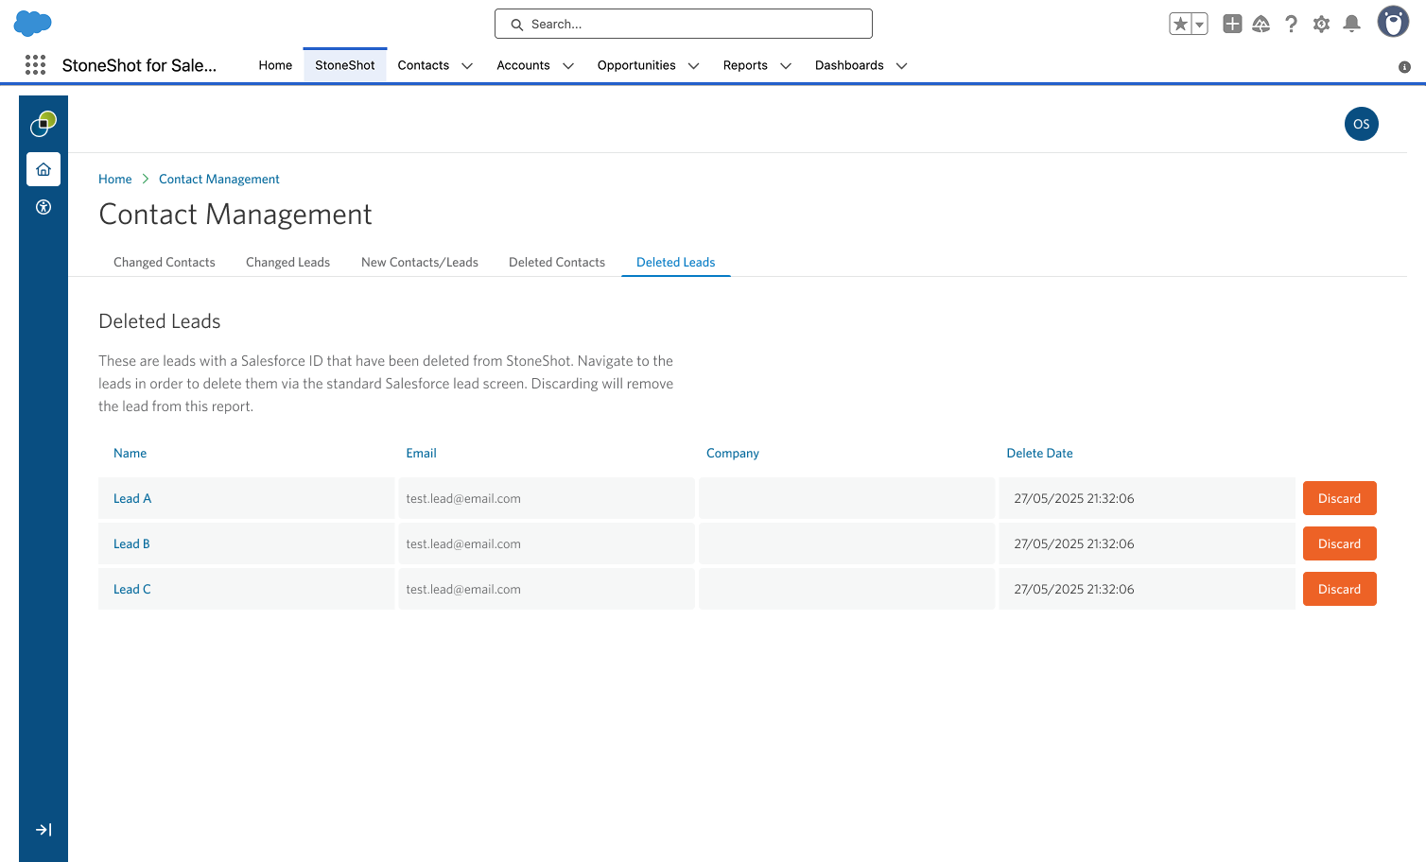Viewport: 1426px width, 862px height.
Task: Discard Lead C from report
Action: (1340, 589)
